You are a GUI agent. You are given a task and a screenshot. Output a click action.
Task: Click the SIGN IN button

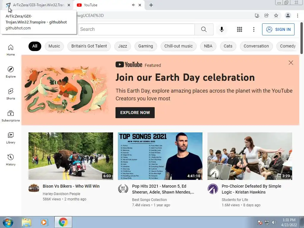coord(278,29)
